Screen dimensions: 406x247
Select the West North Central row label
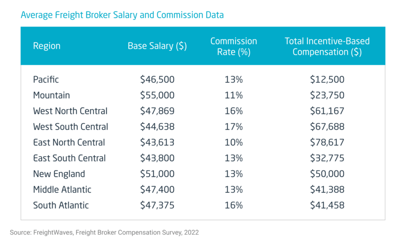coord(70,111)
